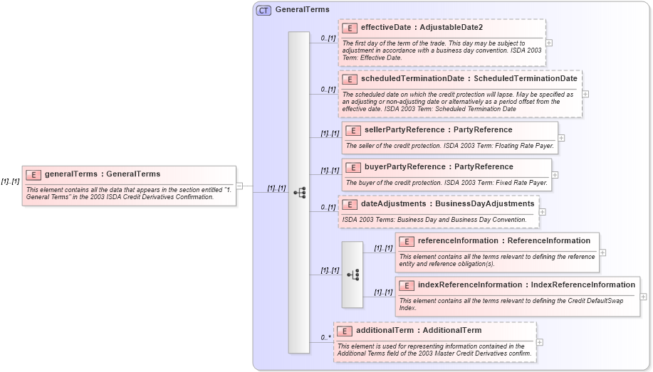The width and height of the screenshot is (653, 372).
Task: Click the buyer of credit protection description
Action: pos(447,183)
